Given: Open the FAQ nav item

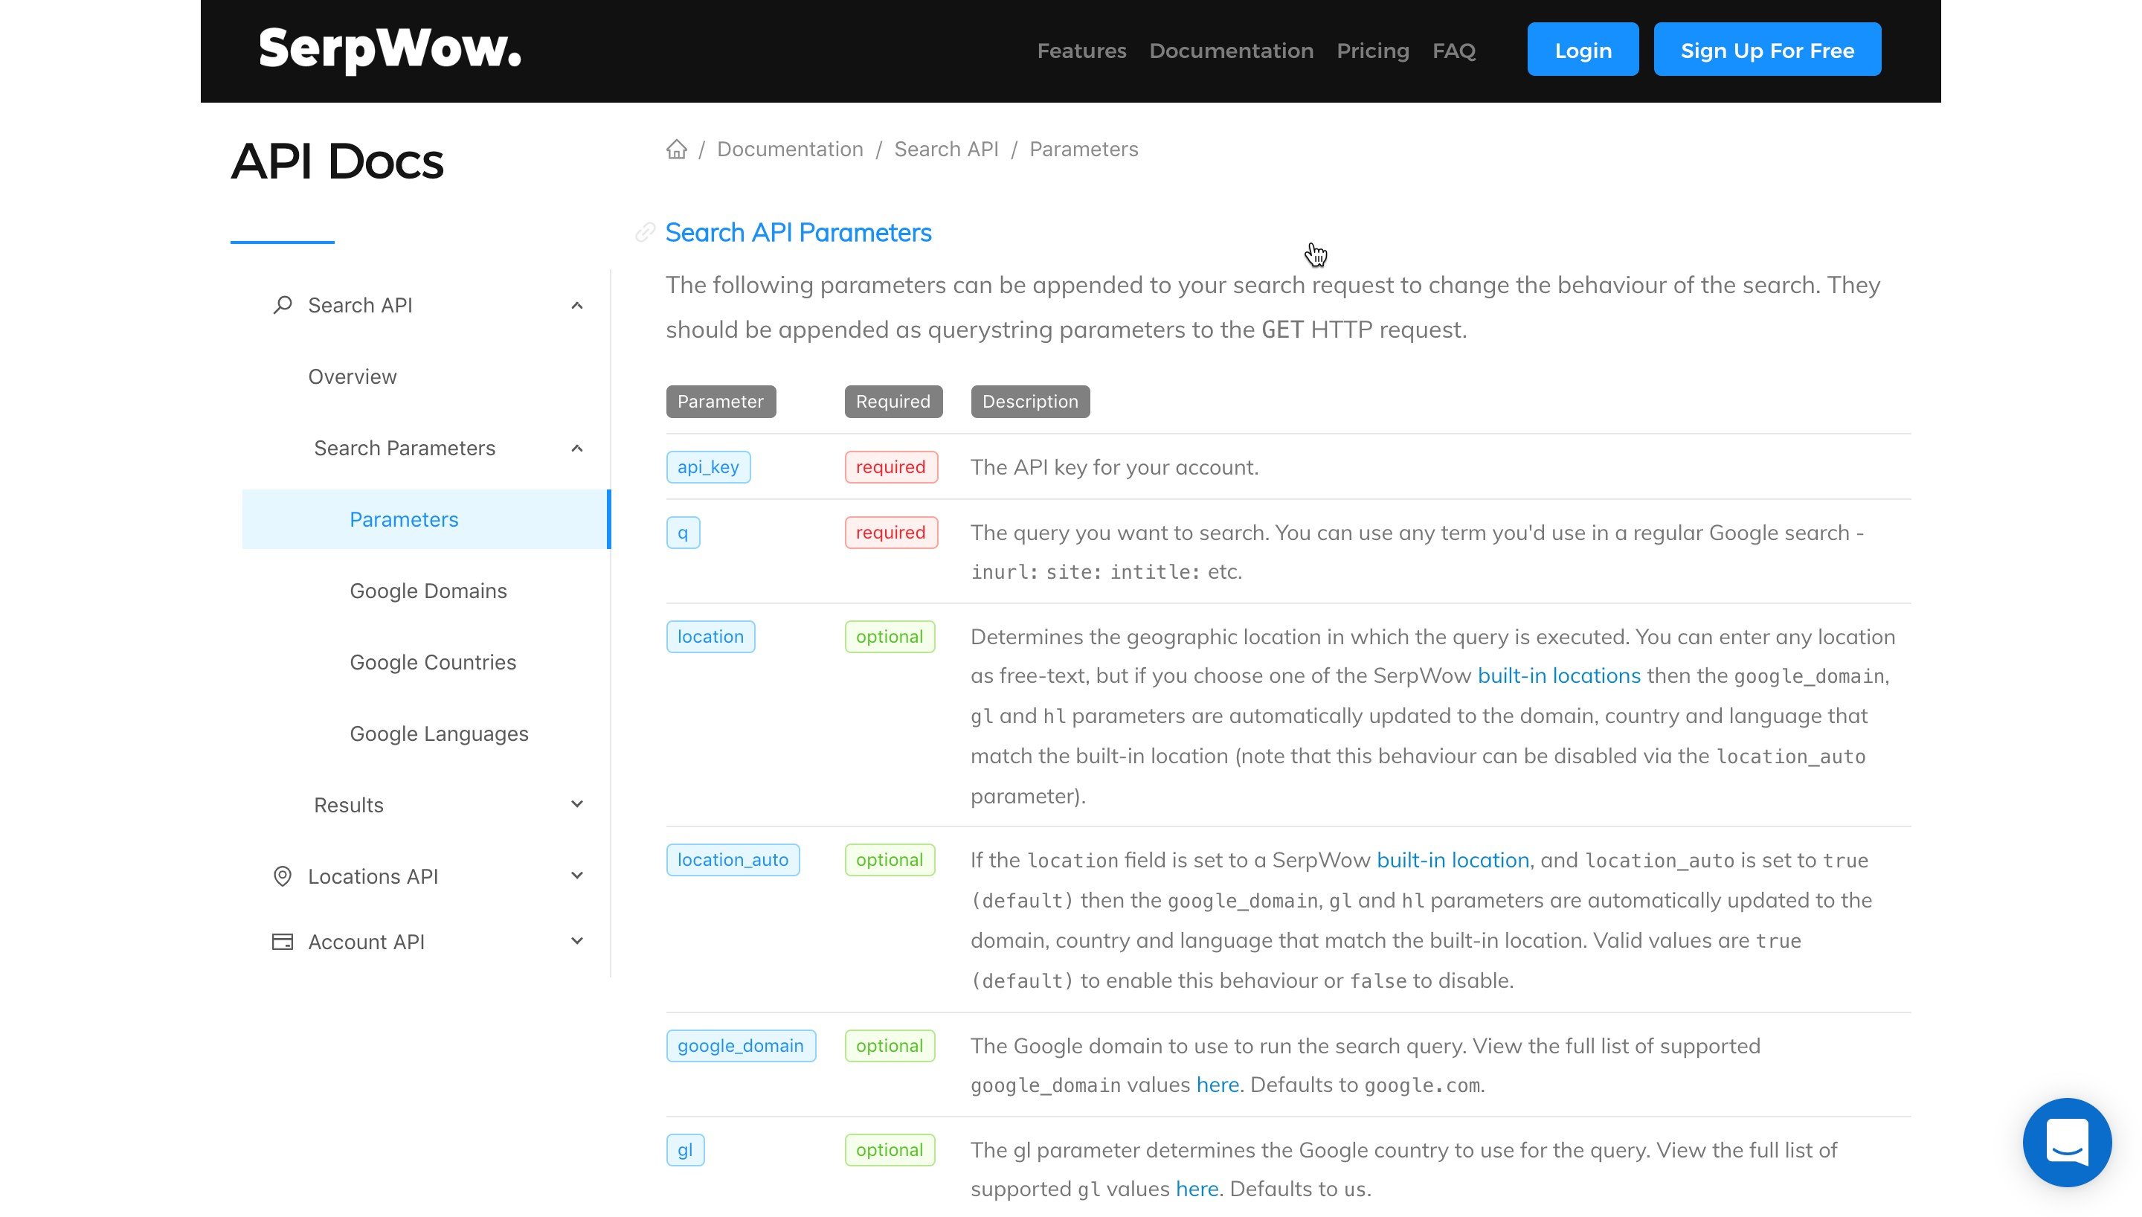Looking at the screenshot, I should tap(1453, 50).
